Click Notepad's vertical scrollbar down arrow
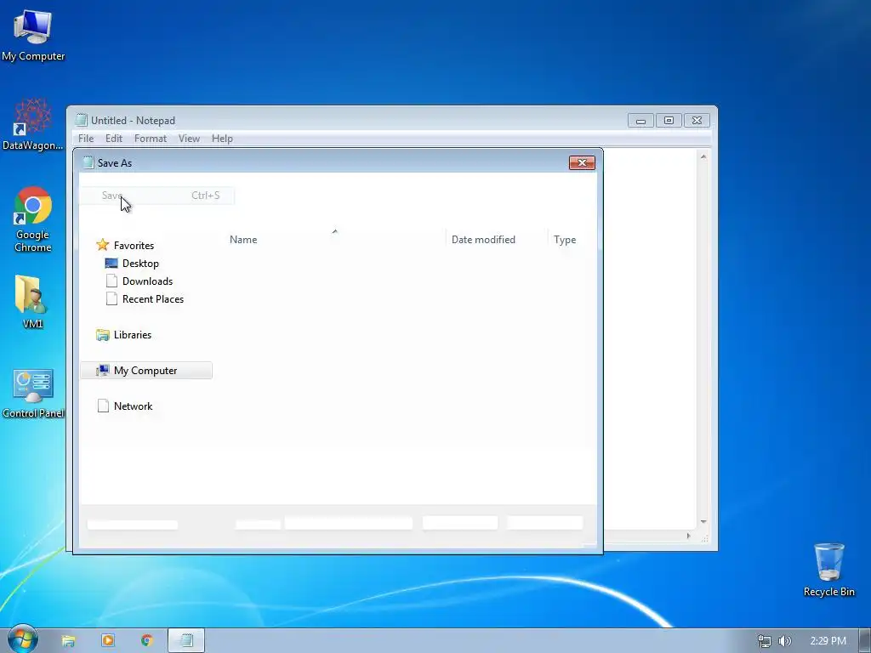 click(x=703, y=521)
